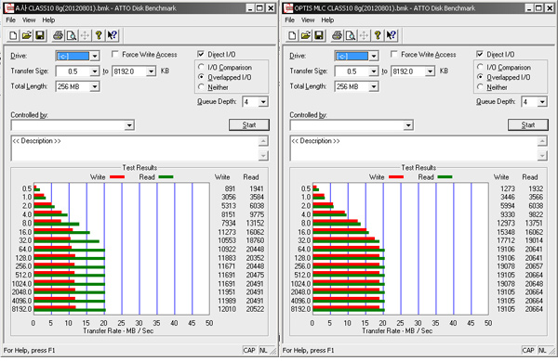Screen dimensions: 558x361
Task: Enable Force Write Access in left window
Action: pos(115,54)
